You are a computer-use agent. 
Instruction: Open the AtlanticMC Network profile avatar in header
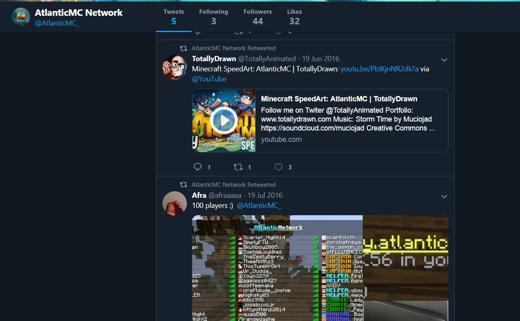(x=21, y=17)
